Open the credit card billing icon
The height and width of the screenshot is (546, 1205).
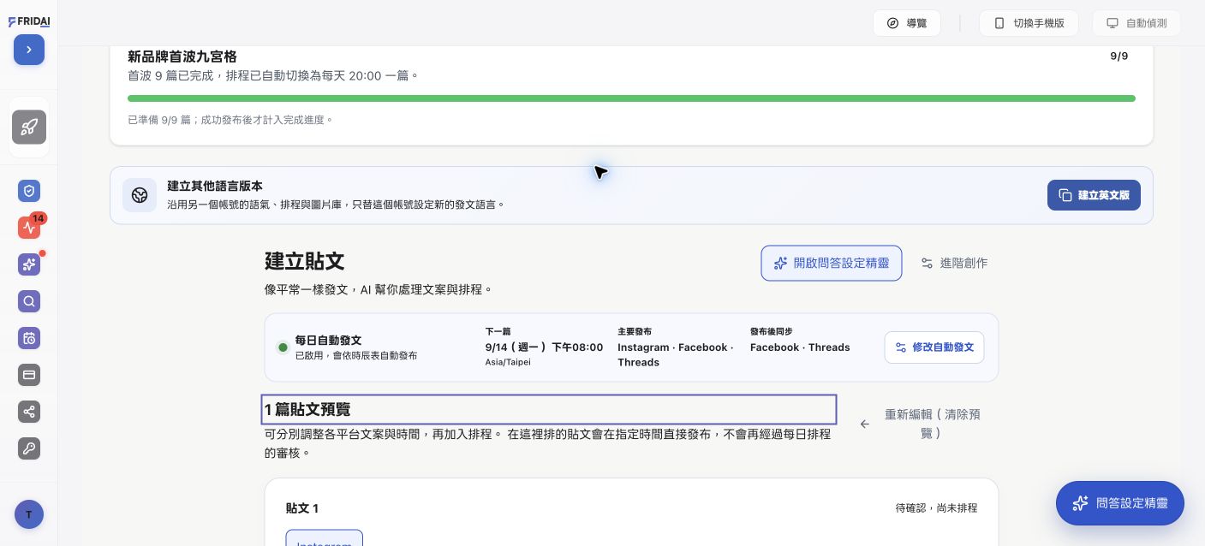pyautogui.click(x=29, y=375)
